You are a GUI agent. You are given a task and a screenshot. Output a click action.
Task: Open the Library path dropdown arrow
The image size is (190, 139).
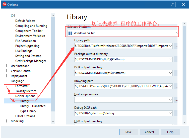point(170,46)
